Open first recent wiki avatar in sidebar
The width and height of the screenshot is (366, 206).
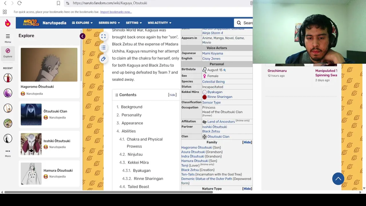[8, 78]
